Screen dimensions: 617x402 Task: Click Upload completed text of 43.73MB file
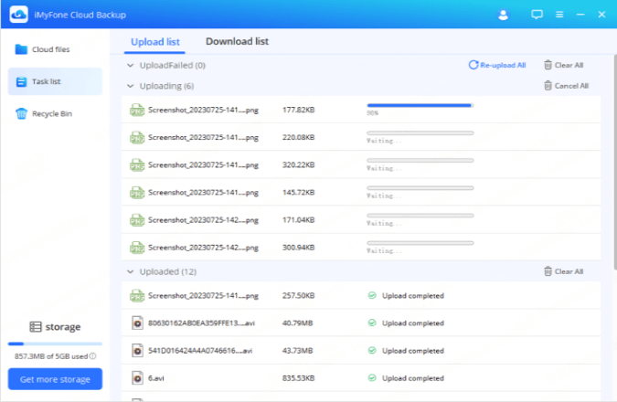[413, 351]
